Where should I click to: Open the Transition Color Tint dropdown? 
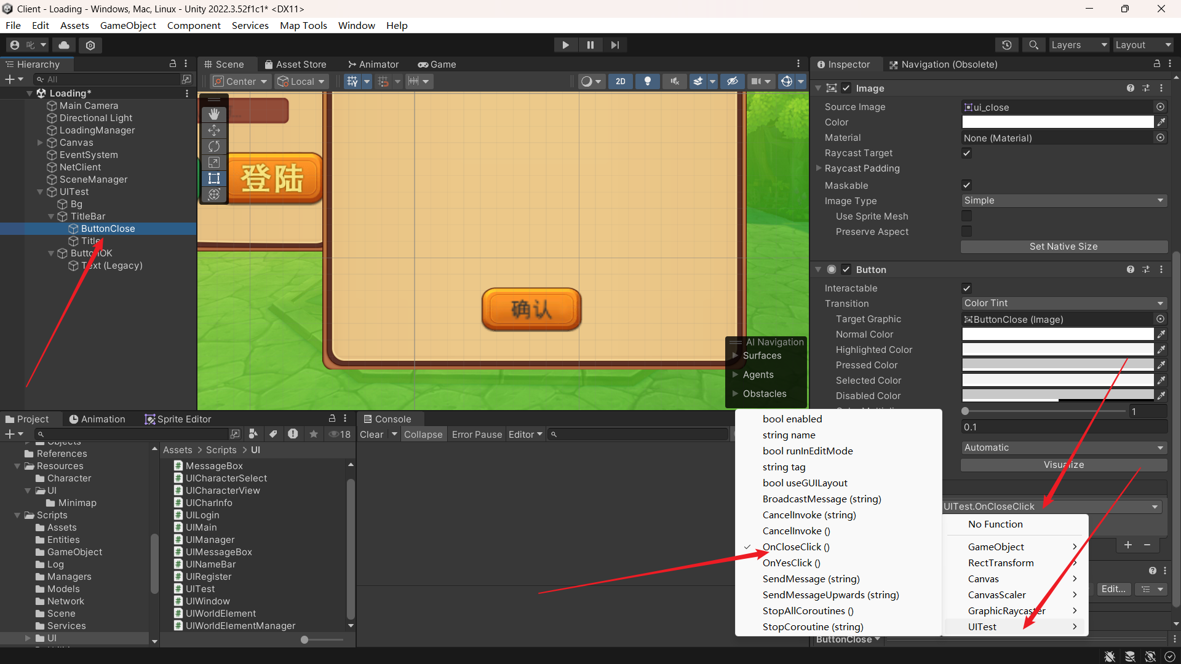point(1064,303)
